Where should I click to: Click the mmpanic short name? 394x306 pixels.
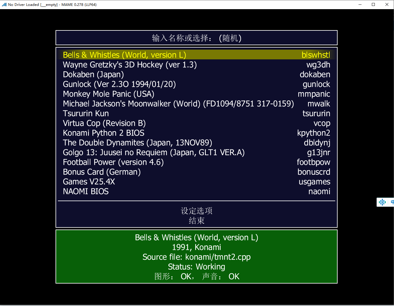pyautogui.click(x=314, y=94)
